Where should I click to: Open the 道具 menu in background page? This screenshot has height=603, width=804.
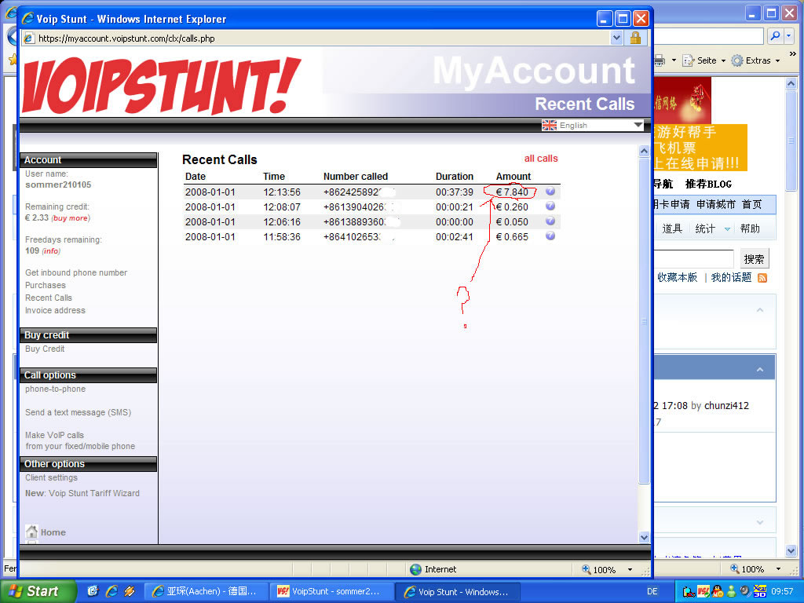click(672, 228)
